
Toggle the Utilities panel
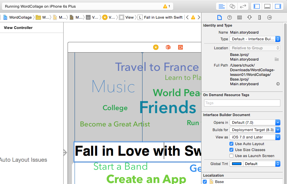278,6
